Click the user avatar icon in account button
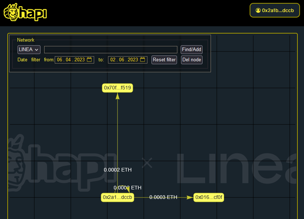Viewport: 304px width, 219px height. pos(258,11)
